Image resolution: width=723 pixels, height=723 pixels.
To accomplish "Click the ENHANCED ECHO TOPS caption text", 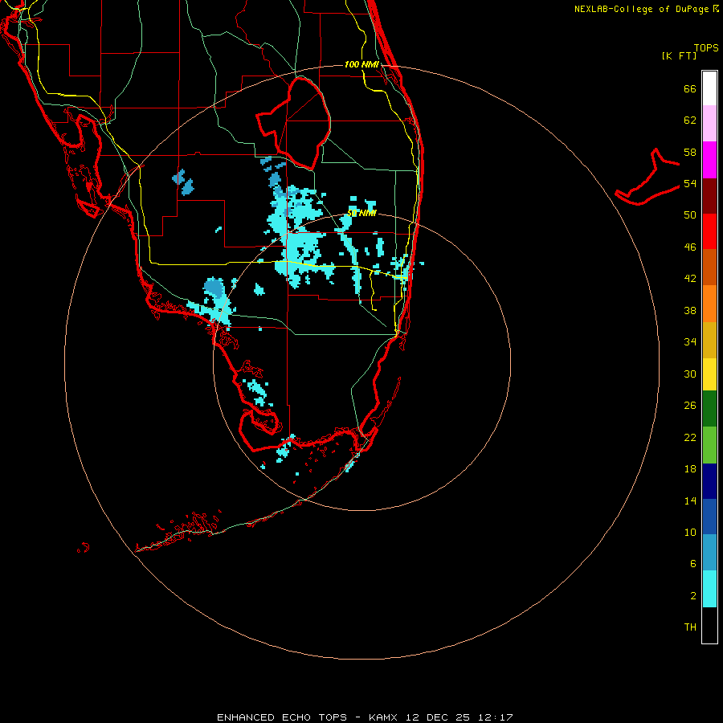I will [282, 717].
